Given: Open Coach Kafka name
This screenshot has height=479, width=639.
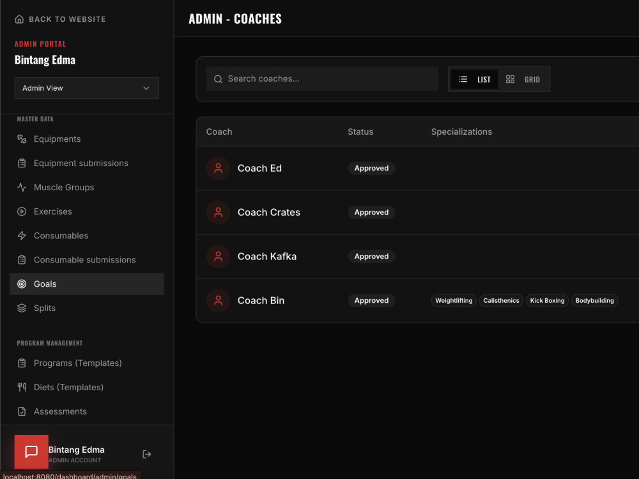Looking at the screenshot, I should (x=267, y=256).
